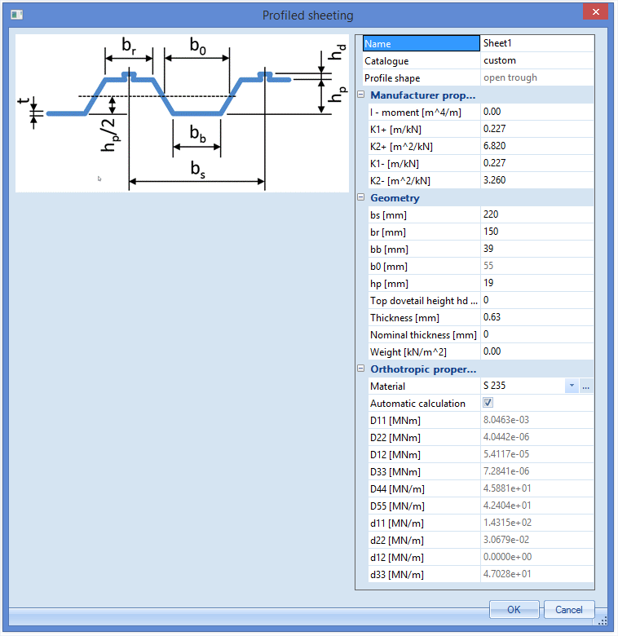Click the d11 value 1.4315e+02
Viewport: 618px width, 636px height.
click(x=537, y=523)
